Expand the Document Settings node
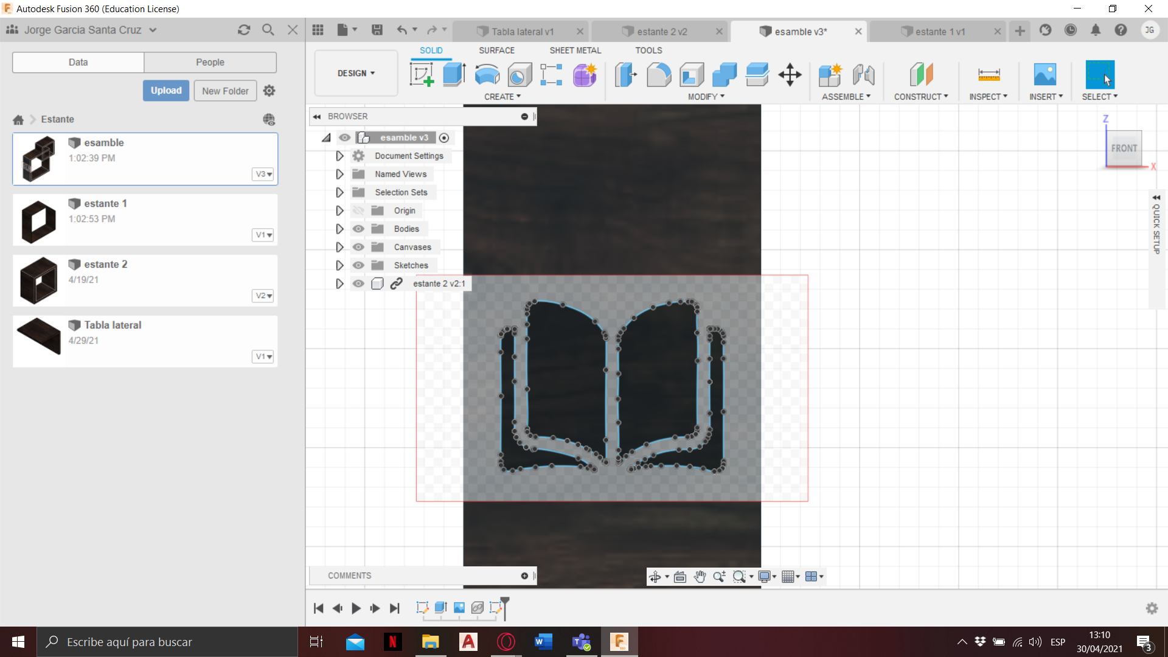 click(338, 156)
